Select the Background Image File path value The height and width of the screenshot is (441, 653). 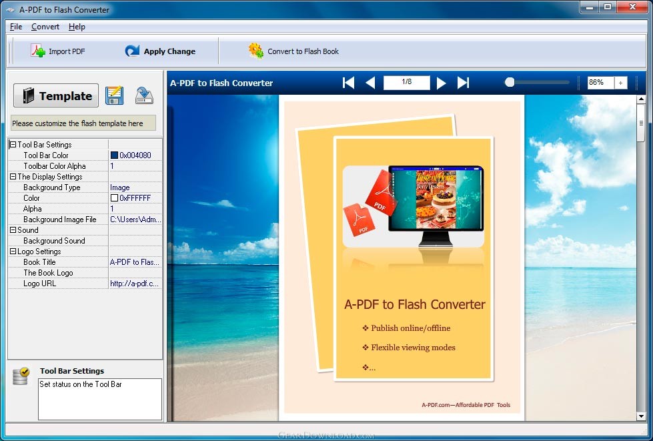point(135,219)
